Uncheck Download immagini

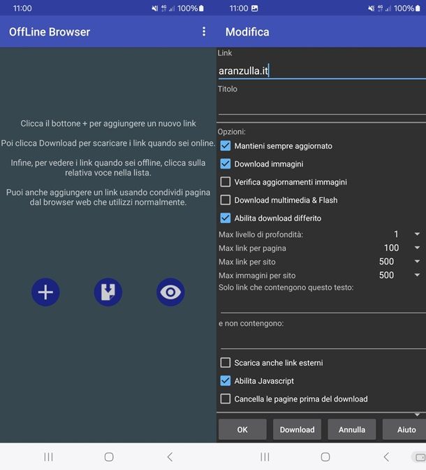point(226,164)
